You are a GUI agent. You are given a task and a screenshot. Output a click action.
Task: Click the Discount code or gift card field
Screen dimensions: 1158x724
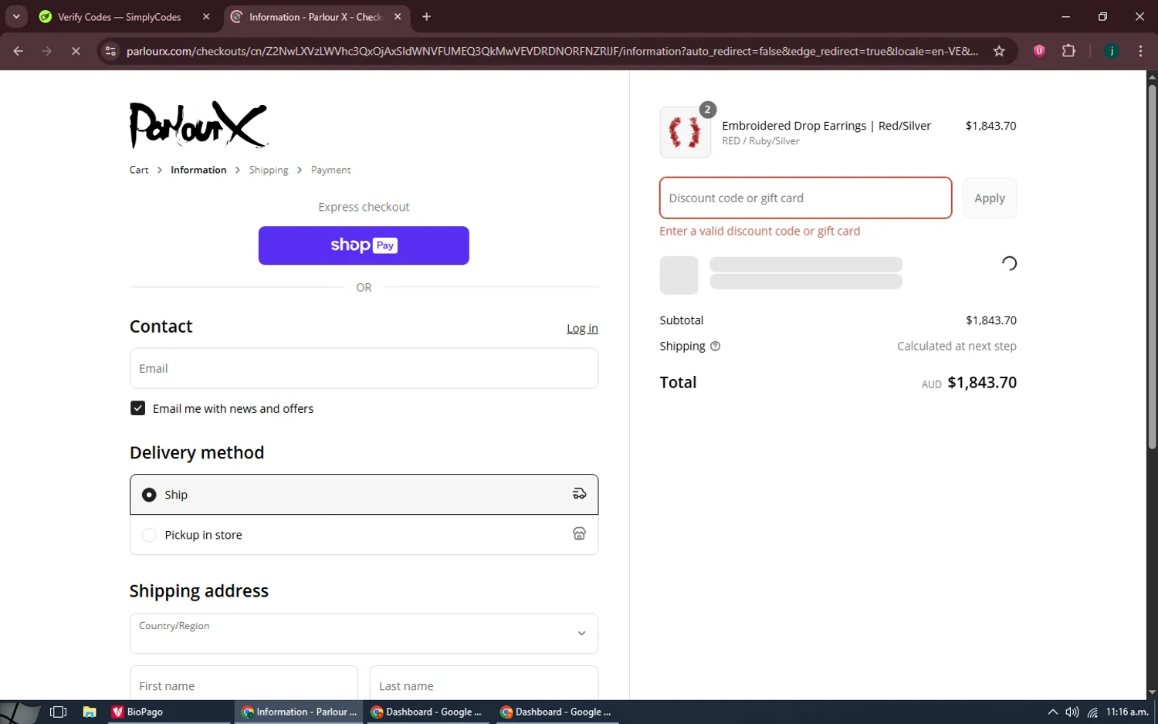tap(805, 198)
